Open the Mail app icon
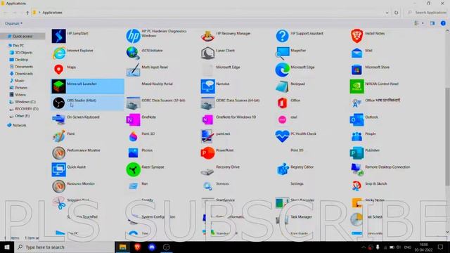Viewport: 450px width, 253px height. click(356, 53)
